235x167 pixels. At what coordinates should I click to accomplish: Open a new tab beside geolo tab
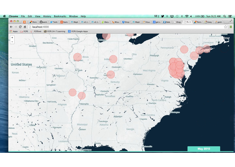(x=226, y=22)
